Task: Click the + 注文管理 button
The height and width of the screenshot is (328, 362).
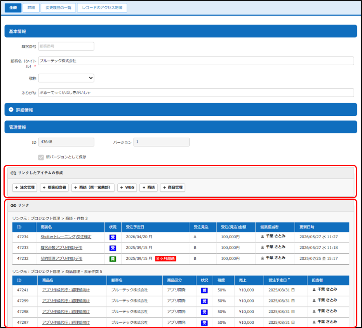Action: click(25, 187)
